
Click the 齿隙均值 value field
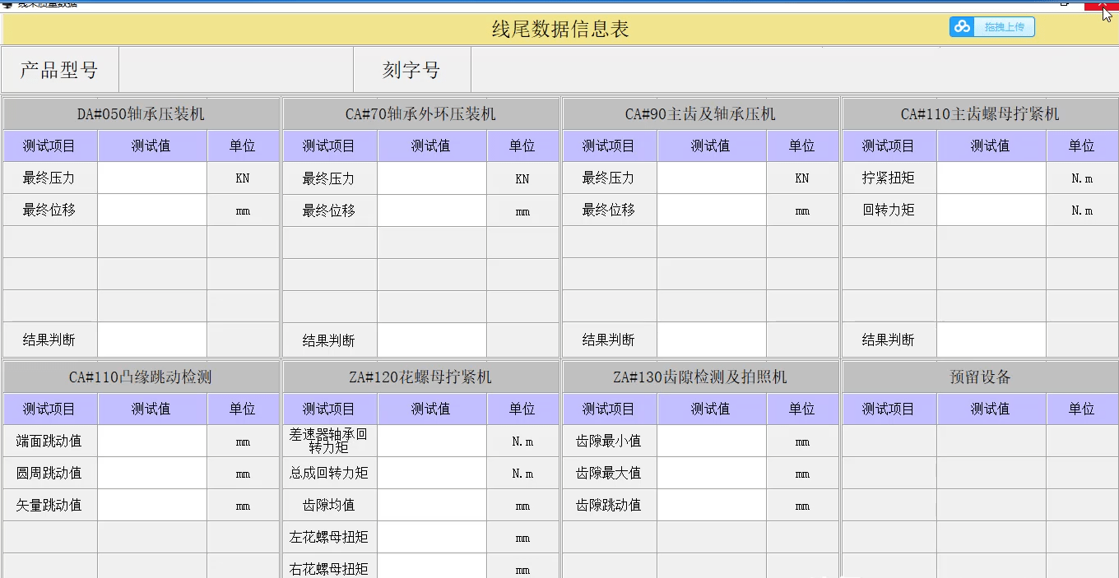click(x=432, y=505)
